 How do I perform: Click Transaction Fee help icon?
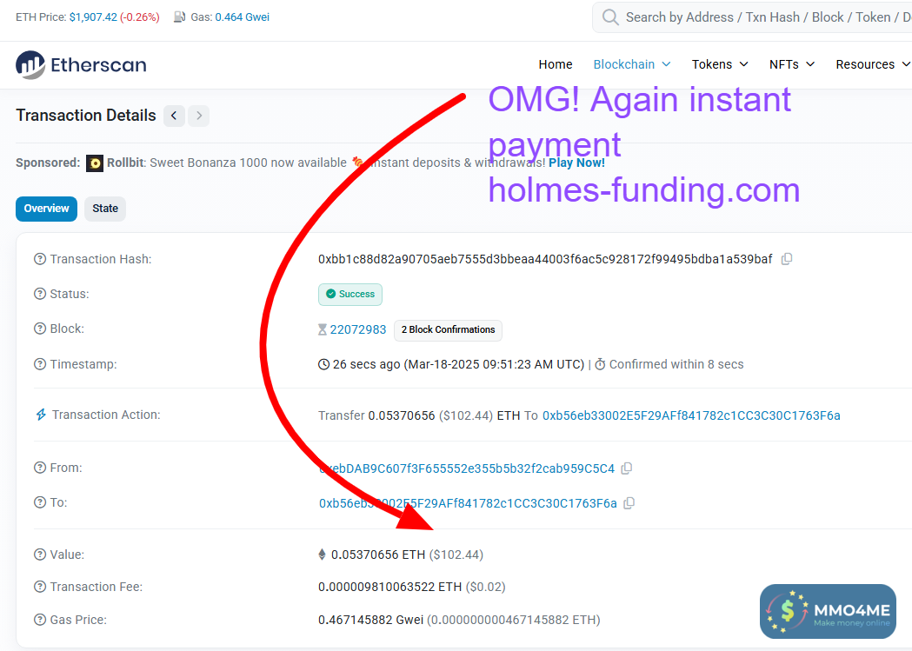click(39, 587)
